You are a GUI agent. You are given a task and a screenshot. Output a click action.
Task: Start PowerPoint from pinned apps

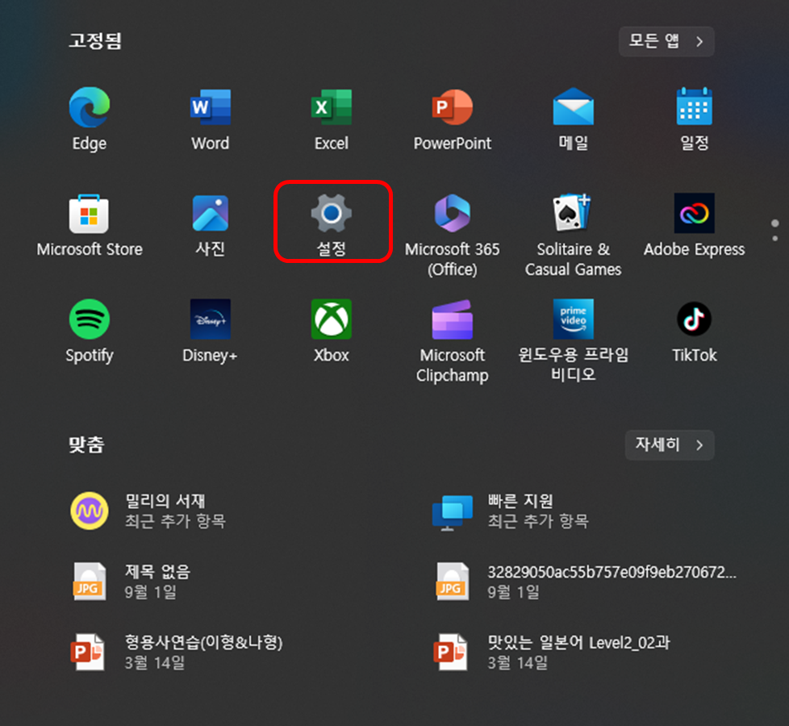pyautogui.click(x=452, y=107)
